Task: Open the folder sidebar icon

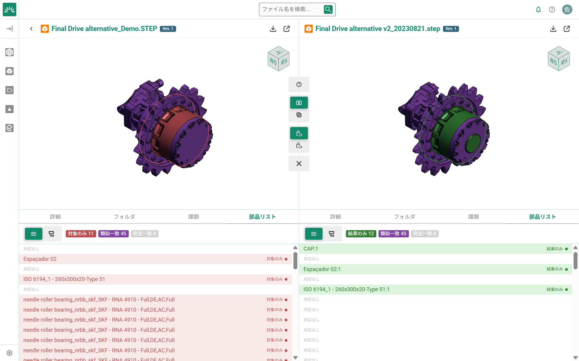Action: (x=9, y=90)
